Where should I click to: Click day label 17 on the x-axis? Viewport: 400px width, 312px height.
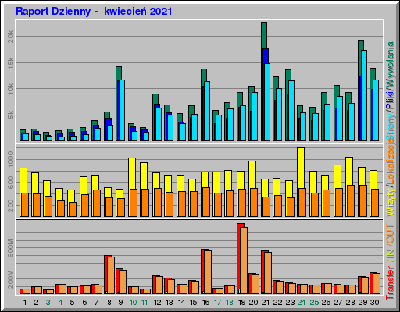pyautogui.click(x=217, y=303)
